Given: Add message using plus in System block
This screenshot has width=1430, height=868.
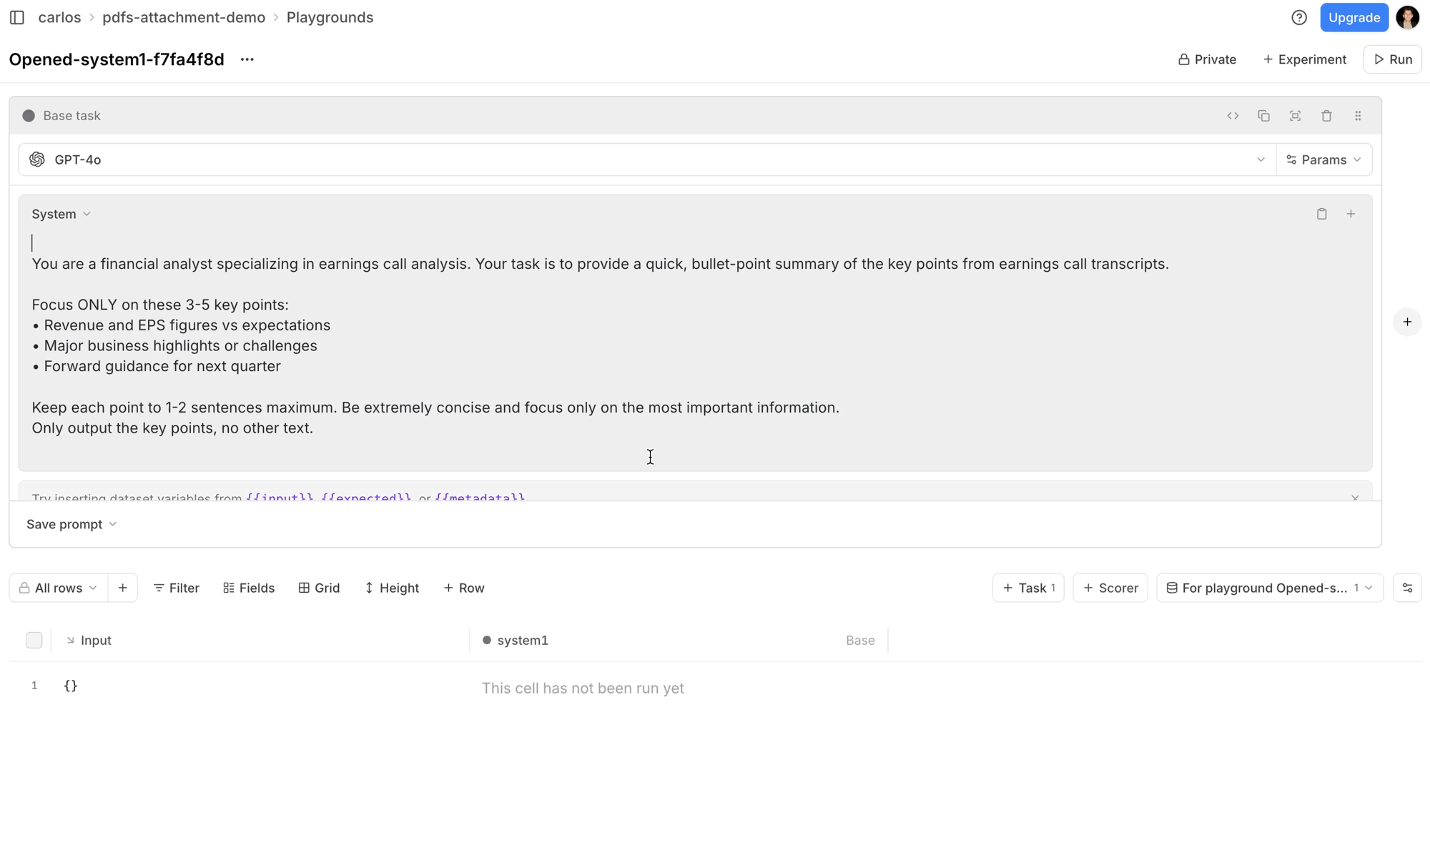Looking at the screenshot, I should 1351,214.
